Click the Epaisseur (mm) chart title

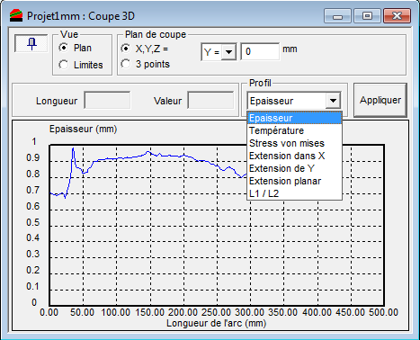(x=83, y=129)
